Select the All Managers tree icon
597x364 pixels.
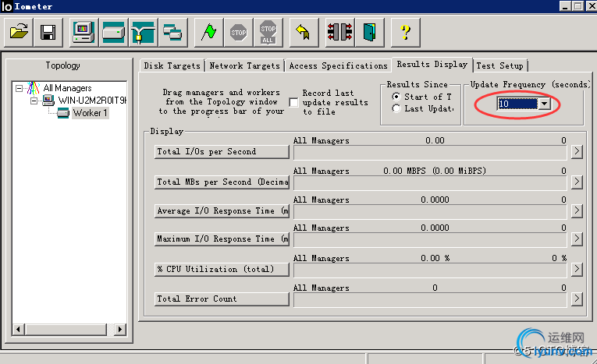pyautogui.click(x=33, y=88)
